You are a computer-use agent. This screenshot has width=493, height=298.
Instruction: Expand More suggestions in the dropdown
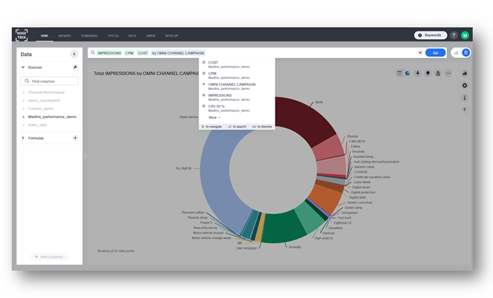coord(214,117)
